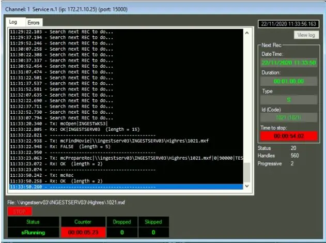
Task: Click the log's vertical scrollbar thumb
Action: tap(246, 172)
